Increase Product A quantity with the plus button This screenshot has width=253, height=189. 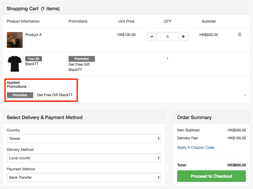click(x=183, y=37)
